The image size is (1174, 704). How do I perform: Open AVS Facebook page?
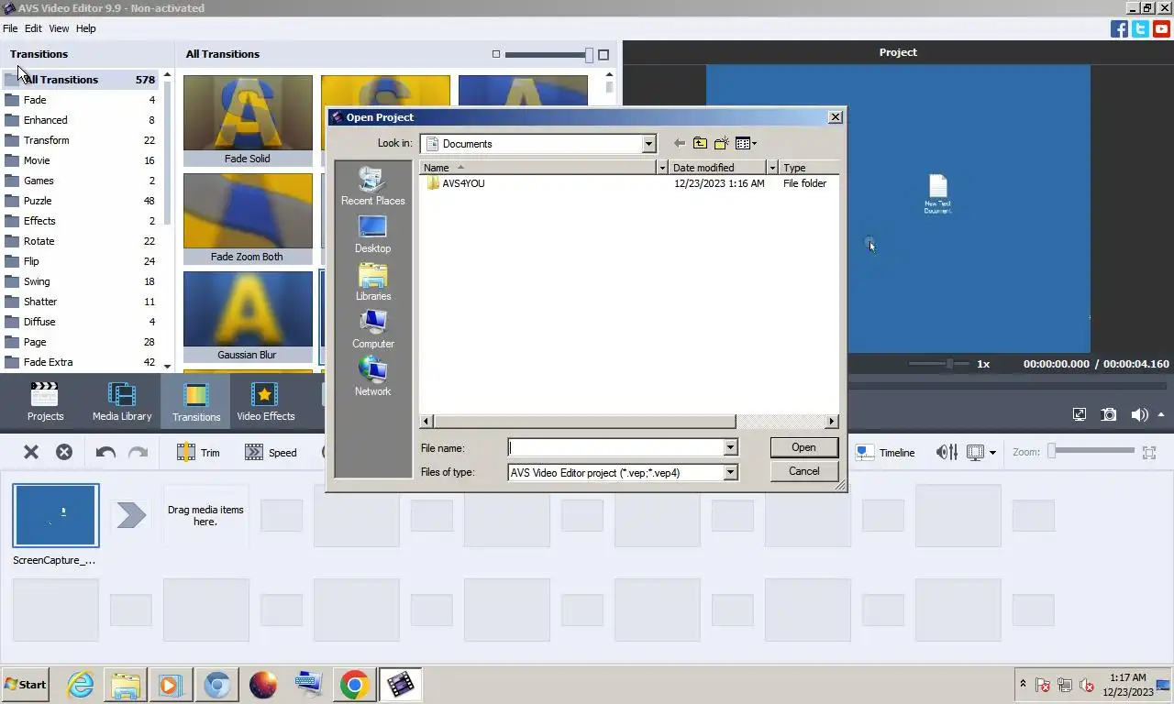(x=1119, y=28)
